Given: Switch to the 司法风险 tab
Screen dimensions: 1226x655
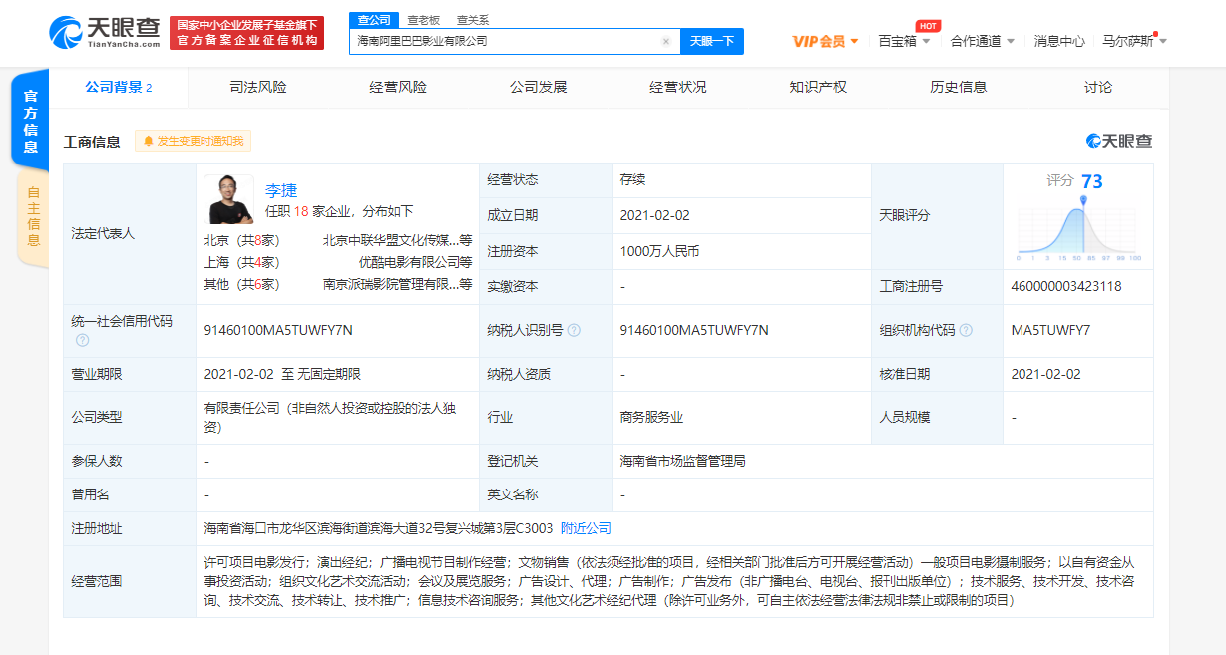Looking at the screenshot, I should (257, 87).
